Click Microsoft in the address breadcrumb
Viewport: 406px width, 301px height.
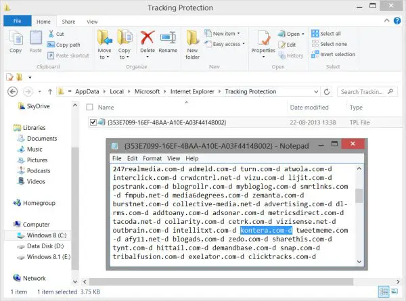coord(147,91)
